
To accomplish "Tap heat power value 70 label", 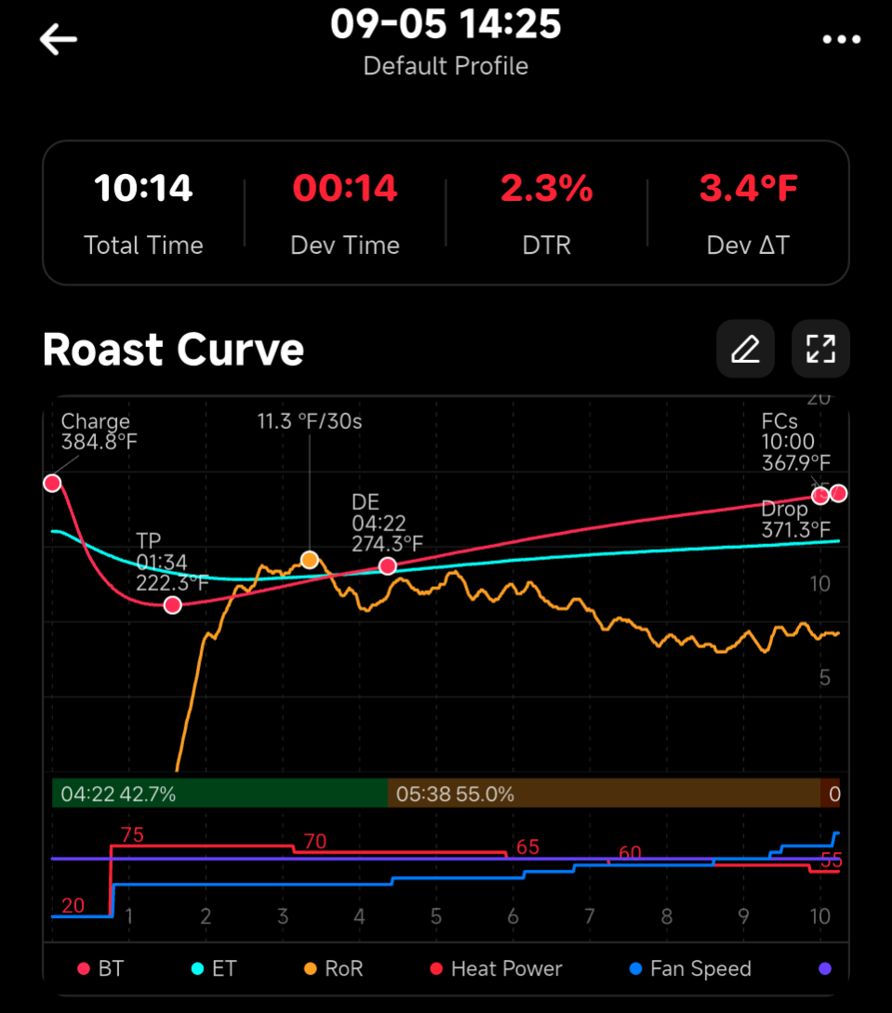I will (315, 841).
